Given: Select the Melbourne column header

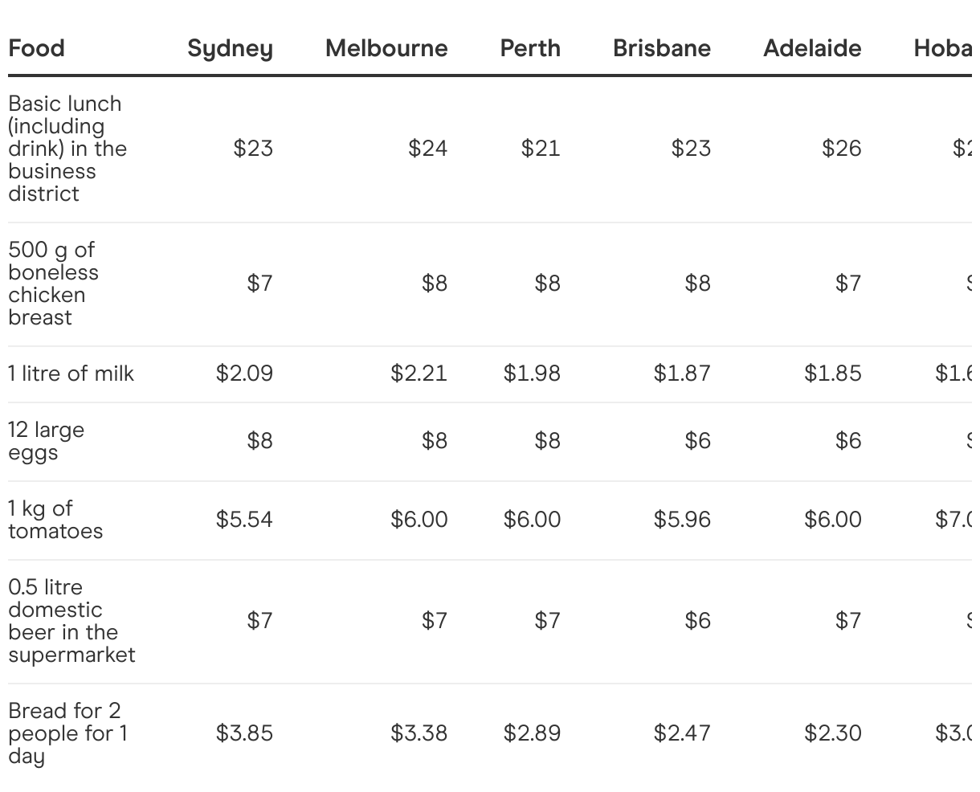Looking at the screenshot, I should click(386, 48).
